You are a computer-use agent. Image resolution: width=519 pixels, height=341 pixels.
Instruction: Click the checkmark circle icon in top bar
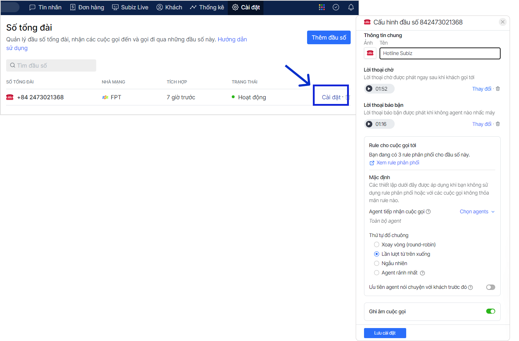pyautogui.click(x=336, y=7)
